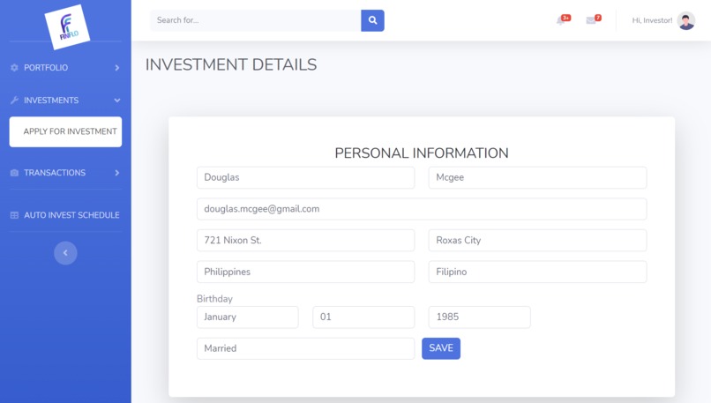Click the Birthday label
Viewport: 711px width, 403px height.
coord(214,299)
